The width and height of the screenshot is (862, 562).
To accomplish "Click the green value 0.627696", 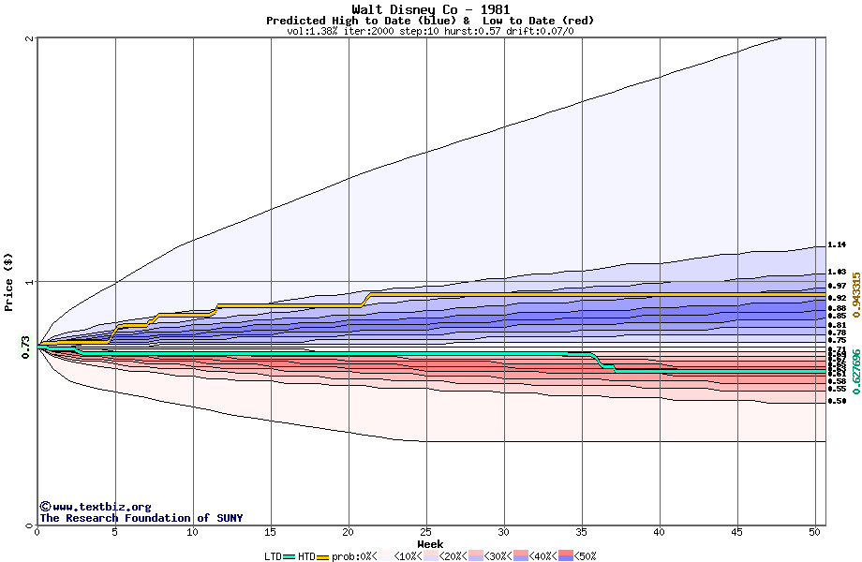I will point(856,372).
